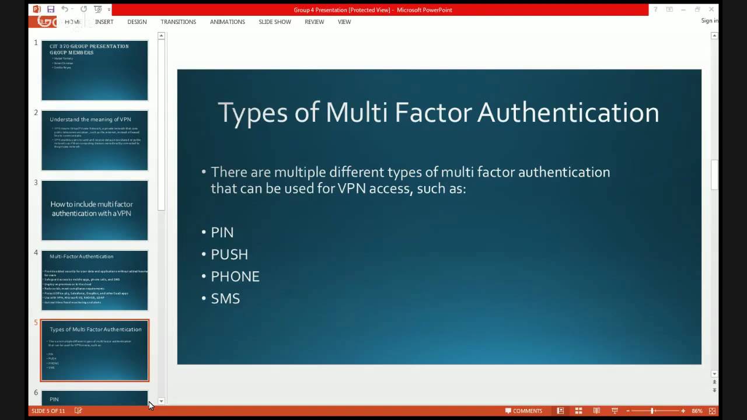Select slide 3 thumbnail How to include multi factor
Image resolution: width=747 pixels, height=420 pixels.
click(x=95, y=210)
